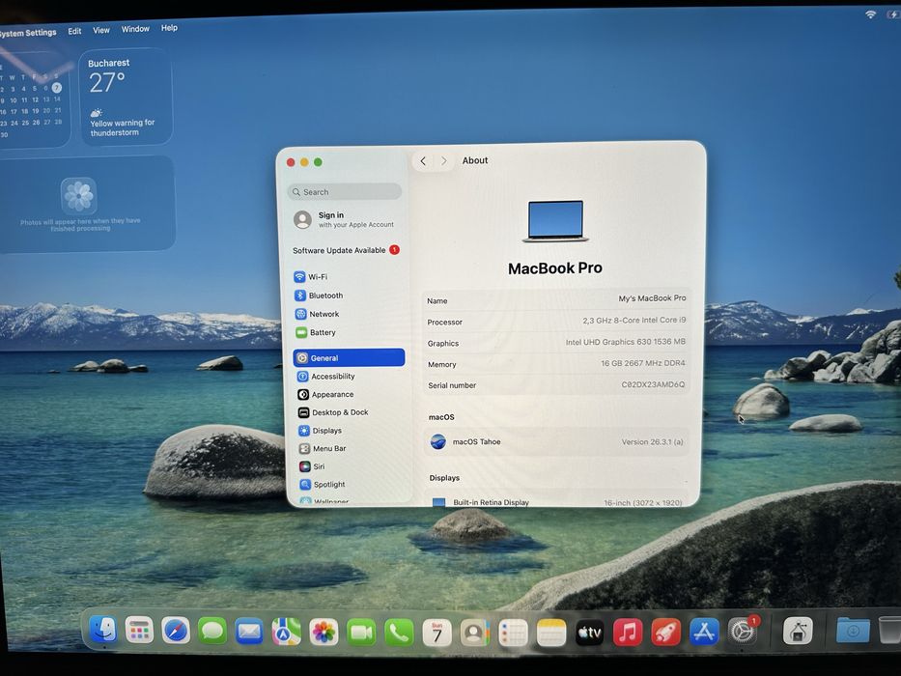Open Appearance settings in sidebar
The height and width of the screenshot is (676, 901).
[x=349, y=394]
